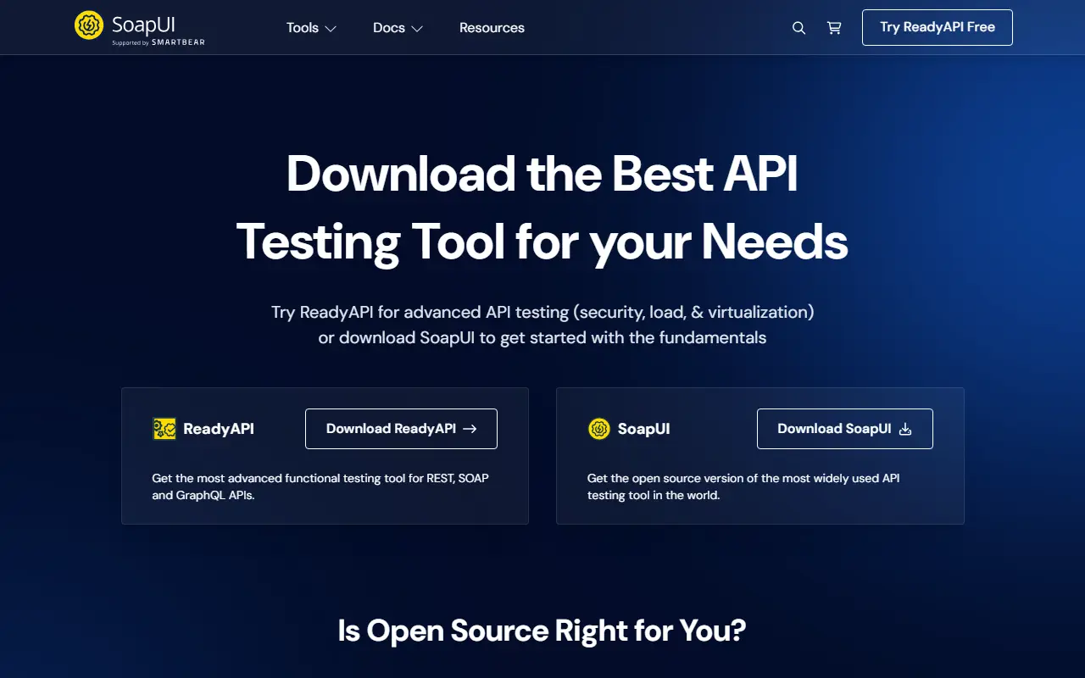Click the 'Is Open Source Right for You?' heading
Viewport: 1085px width, 678px height.
[542, 631]
